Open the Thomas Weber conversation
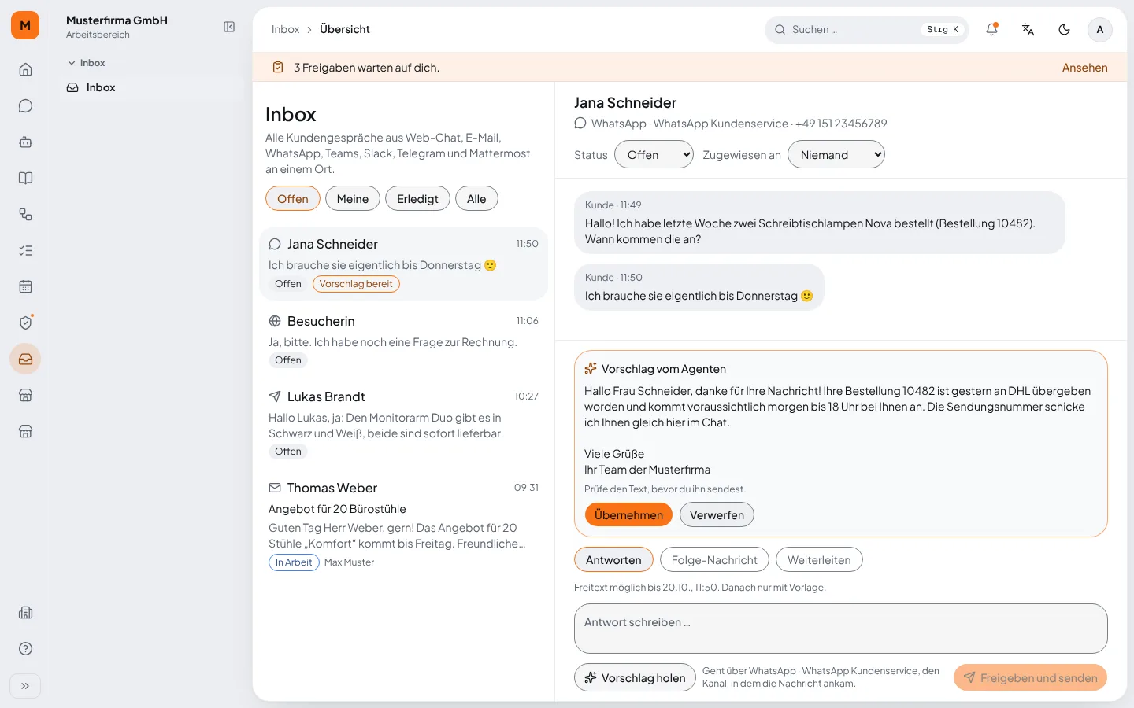 (x=403, y=525)
